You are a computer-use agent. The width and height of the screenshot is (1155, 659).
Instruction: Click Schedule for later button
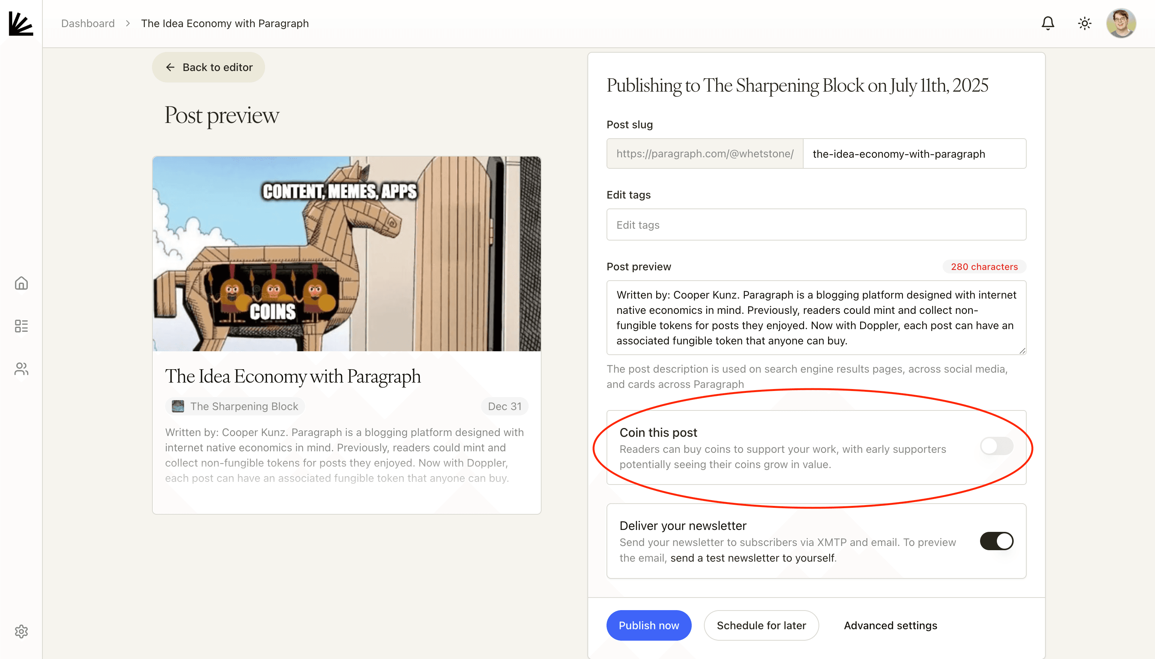pos(761,625)
